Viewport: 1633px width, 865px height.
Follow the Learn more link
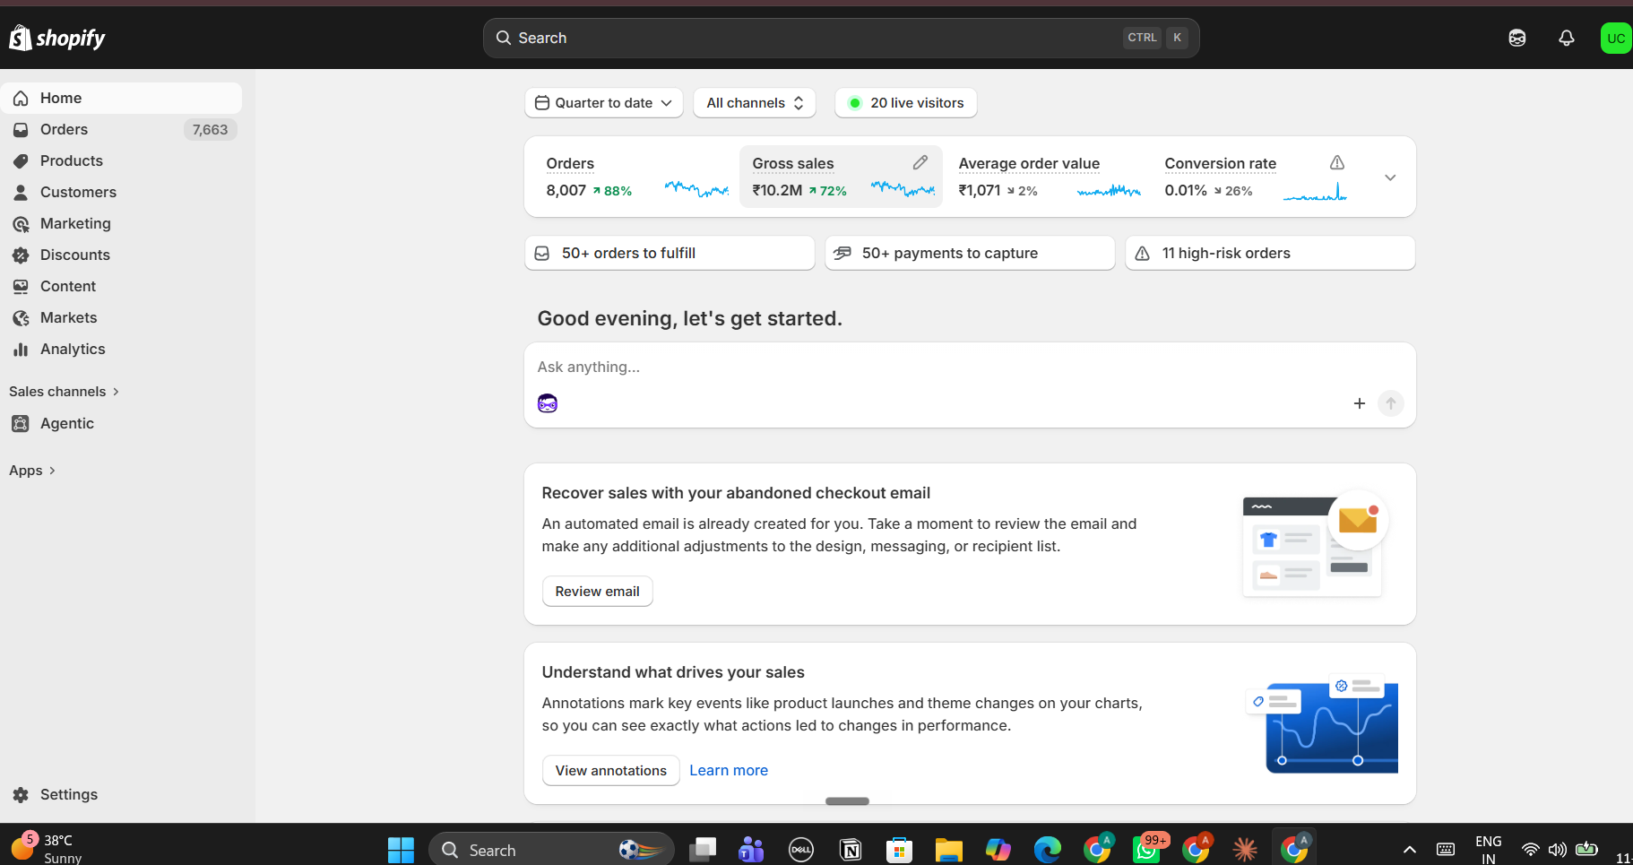[729, 771]
